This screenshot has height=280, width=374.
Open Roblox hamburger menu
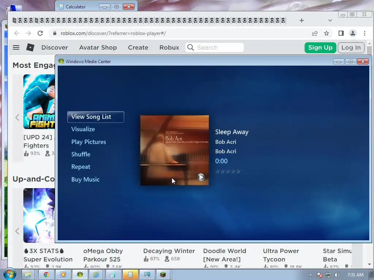(x=16, y=47)
